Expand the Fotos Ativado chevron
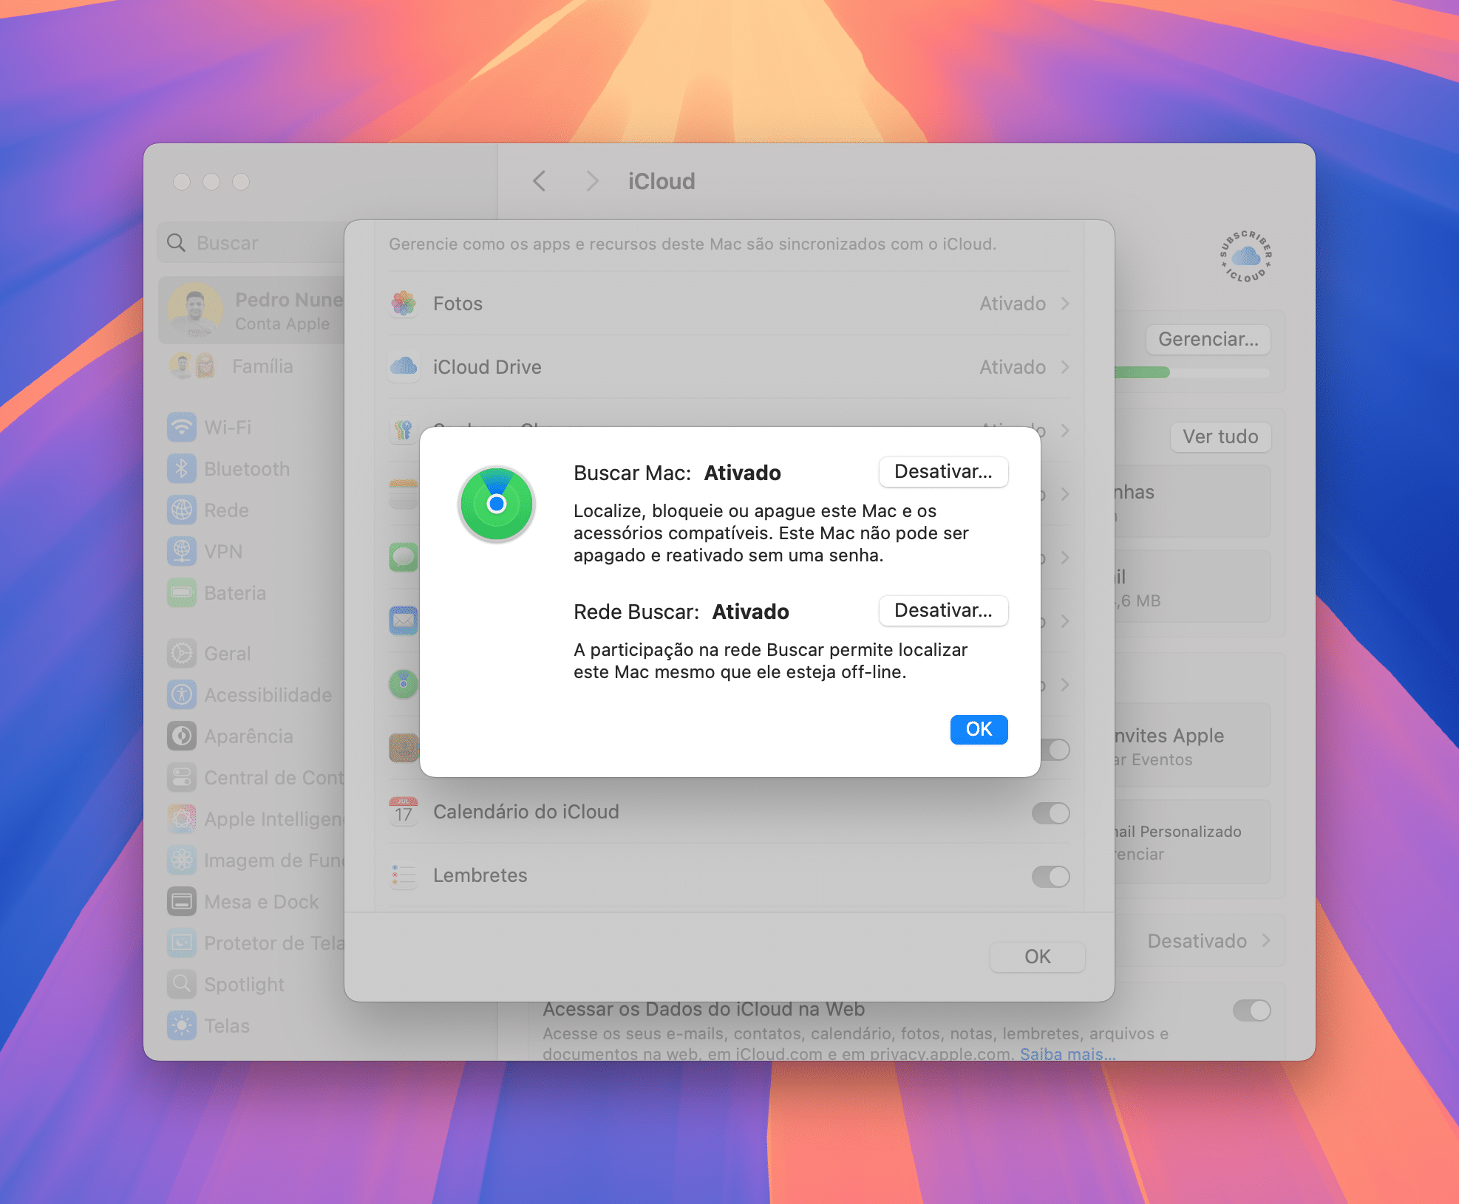Viewport: 1459px width, 1204px height. (1065, 304)
